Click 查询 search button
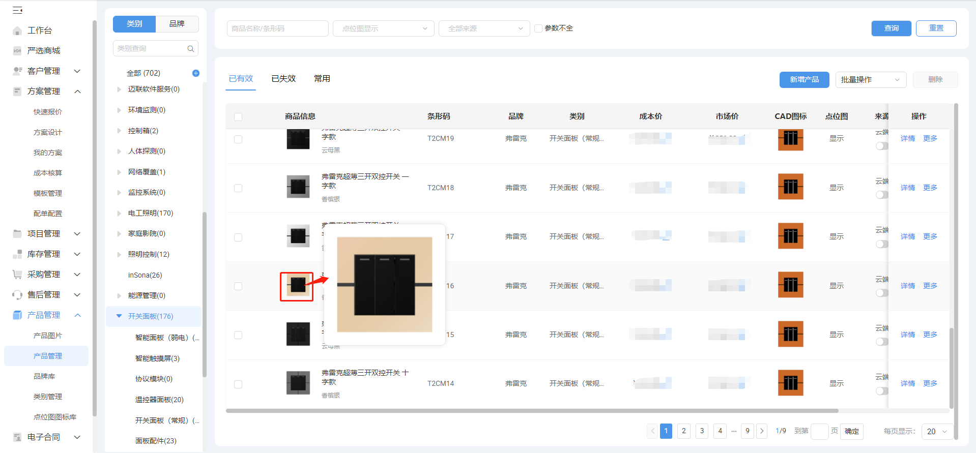The width and height of the screenshot is (976, 453). click(x=891, y=28)
